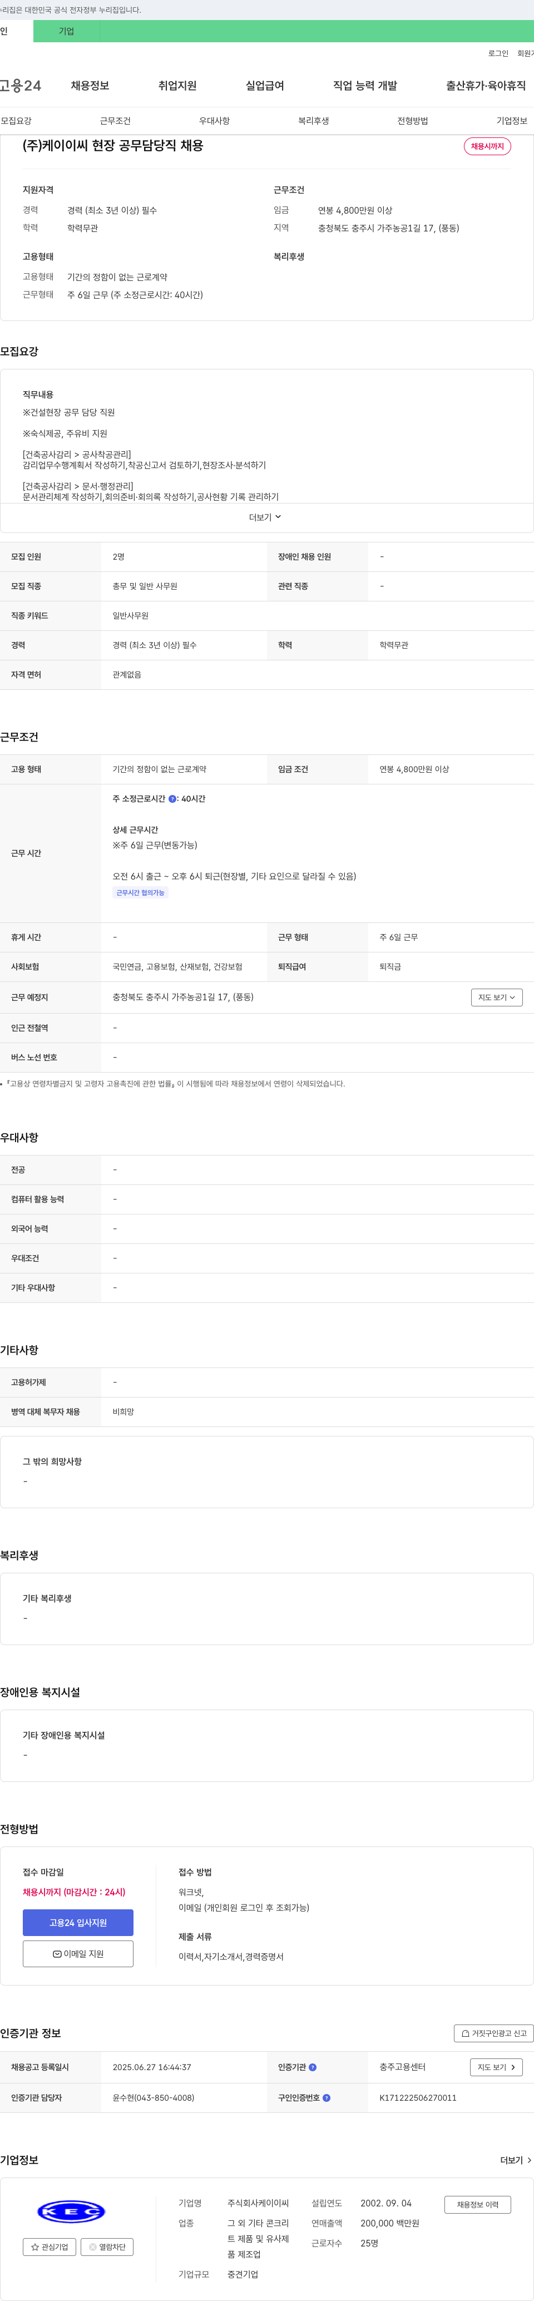This screenshot has height=2301, width=534.
Task: Click block icon on 열람차단
Action: click(93, 2246)
